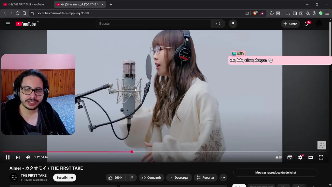Click the video title Aimer - カタオモイ

point(46,168)
